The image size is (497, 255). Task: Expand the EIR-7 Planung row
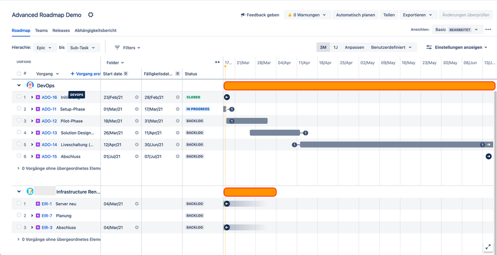pos(32,216)
